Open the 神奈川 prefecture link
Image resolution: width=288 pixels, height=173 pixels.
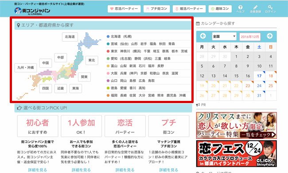pyautogui.click(x=125, y=51)
